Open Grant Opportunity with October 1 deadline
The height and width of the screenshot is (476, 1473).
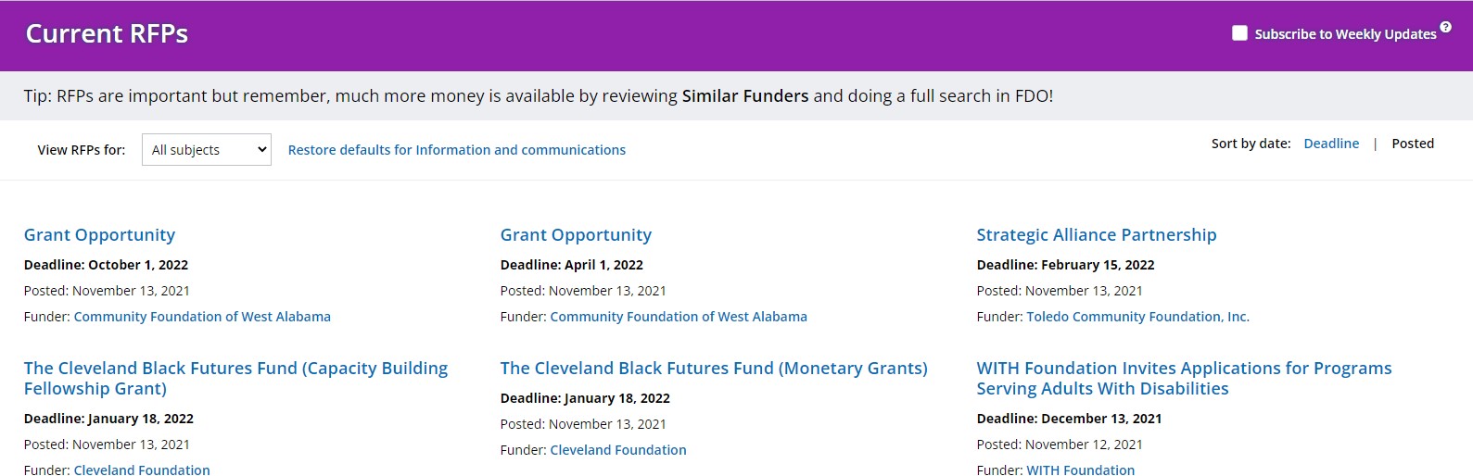(99, 235)
